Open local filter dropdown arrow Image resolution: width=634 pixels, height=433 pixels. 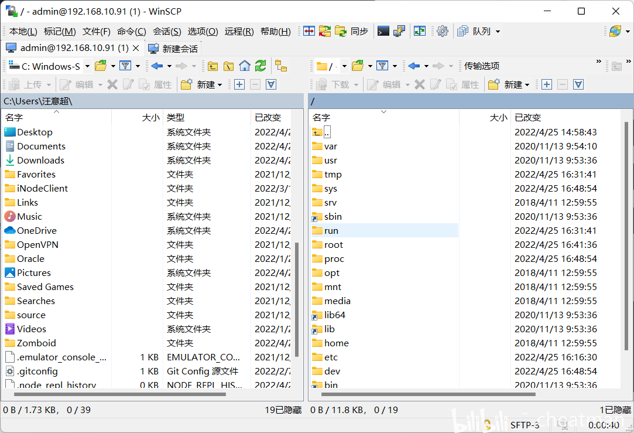pos(138,66)
